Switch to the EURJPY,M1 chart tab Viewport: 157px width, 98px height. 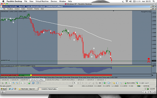pyautogui.click(x=25, y=80)
